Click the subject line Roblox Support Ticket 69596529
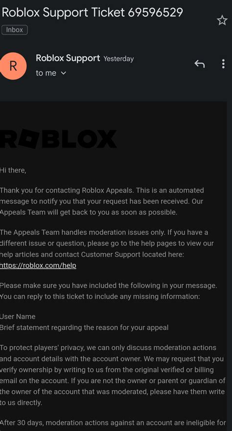The height and width of the screenshot is (431, 232). [x=92, y=12]
